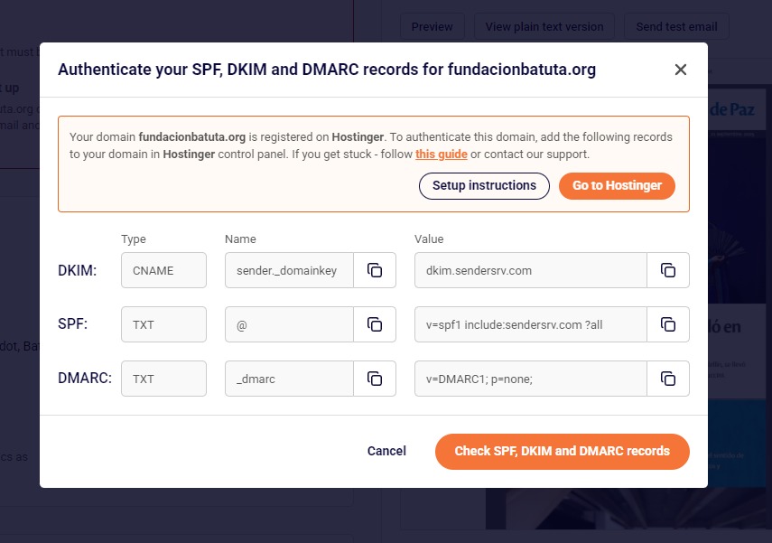Click the SPF value text field

(x=531, y=324)
